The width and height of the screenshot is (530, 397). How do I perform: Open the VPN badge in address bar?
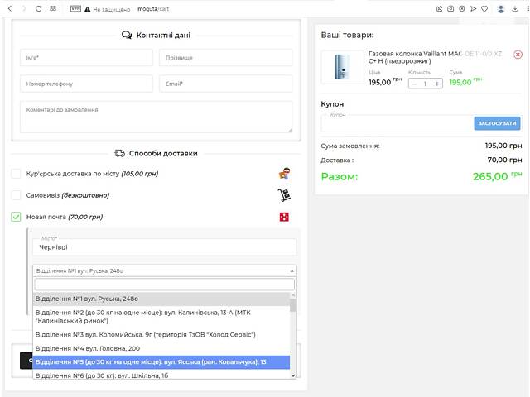(x=75, y=8)
